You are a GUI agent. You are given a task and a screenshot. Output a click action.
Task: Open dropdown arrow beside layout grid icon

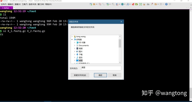pyautogui.click(x=163, y=4)
